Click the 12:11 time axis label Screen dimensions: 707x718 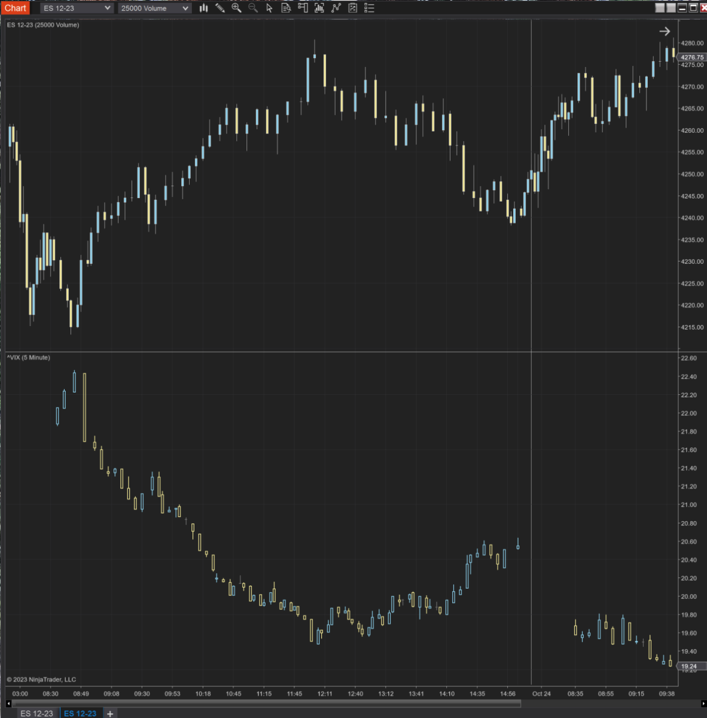[325, 693]
